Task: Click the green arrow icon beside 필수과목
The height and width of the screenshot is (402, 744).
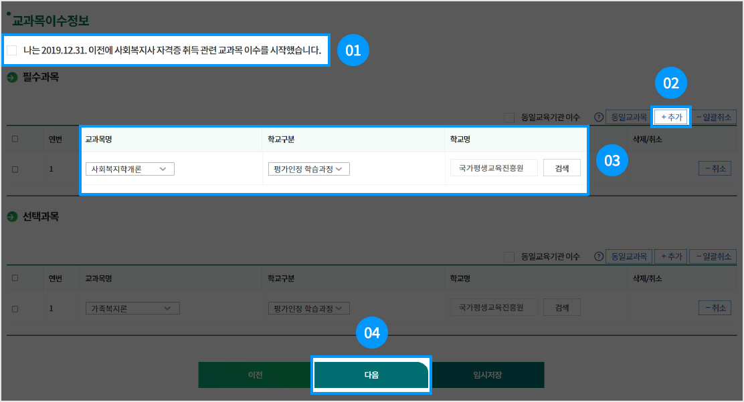Action: pos(12,78)
